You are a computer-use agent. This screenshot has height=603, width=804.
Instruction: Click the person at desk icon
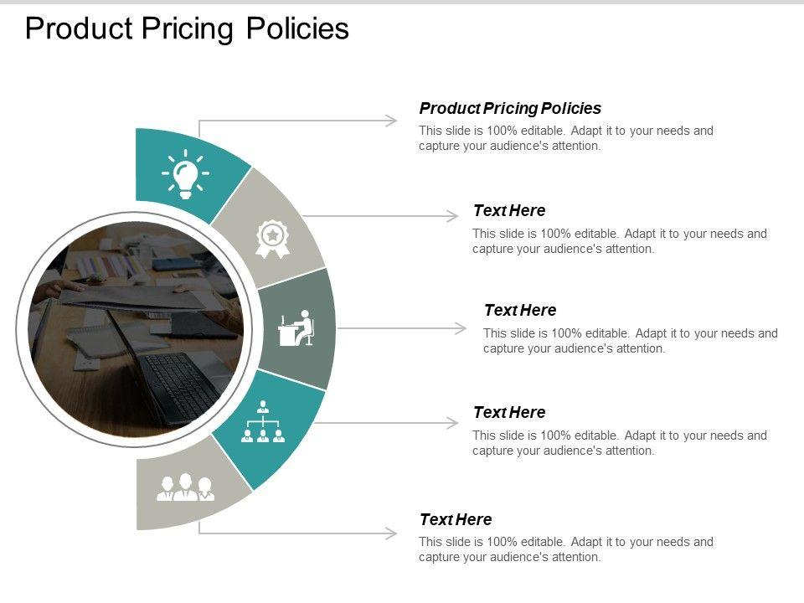pyautogui.click(x=296, y=327)
